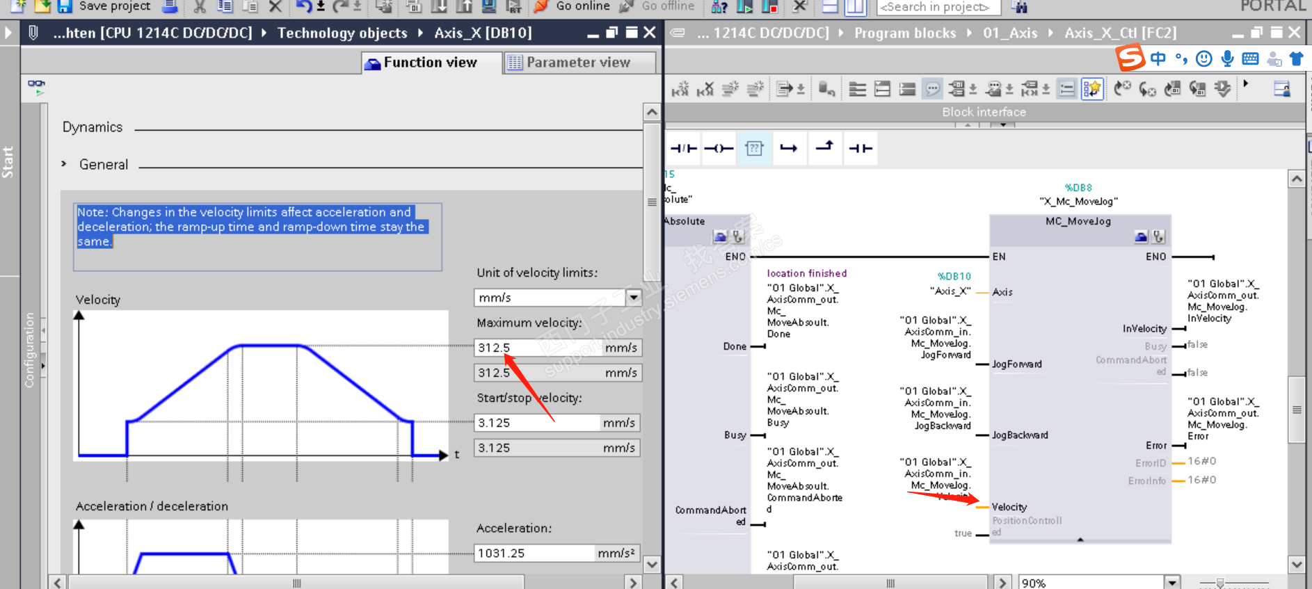Click the Technology objects breadcrumb

(342, 33)
